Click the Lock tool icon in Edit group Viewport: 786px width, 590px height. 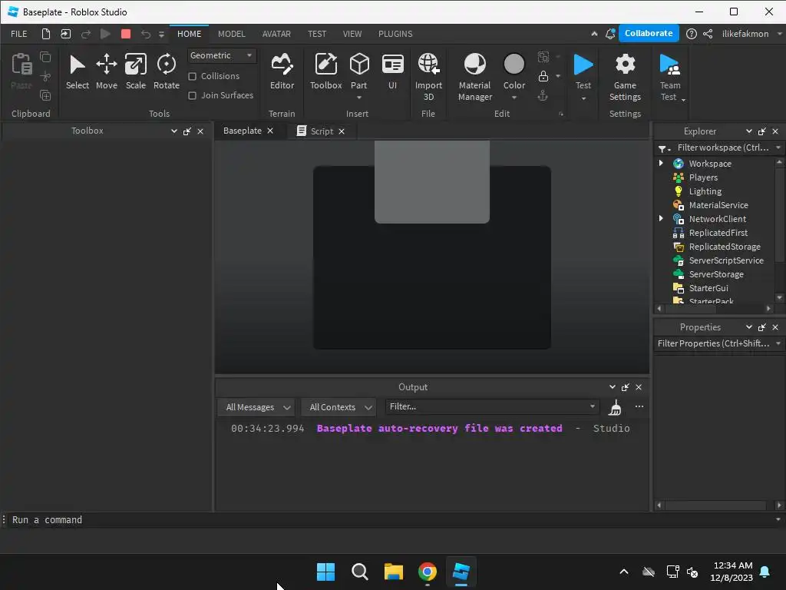tap(543, 76)
